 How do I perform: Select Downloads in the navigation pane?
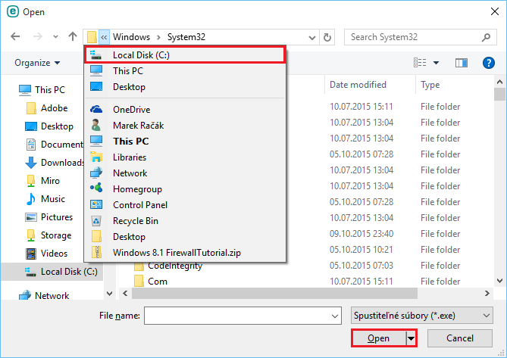(62, 163)
